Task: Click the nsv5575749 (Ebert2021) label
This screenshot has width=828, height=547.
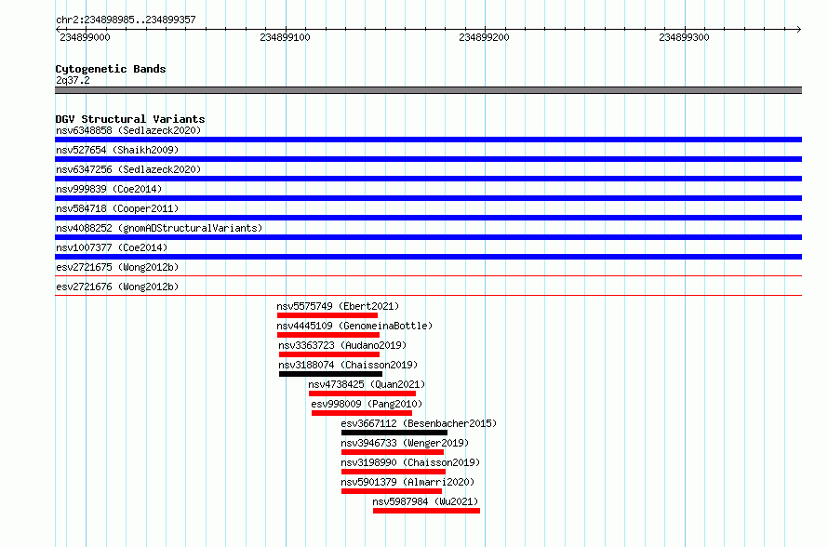Action: [338, 306]
